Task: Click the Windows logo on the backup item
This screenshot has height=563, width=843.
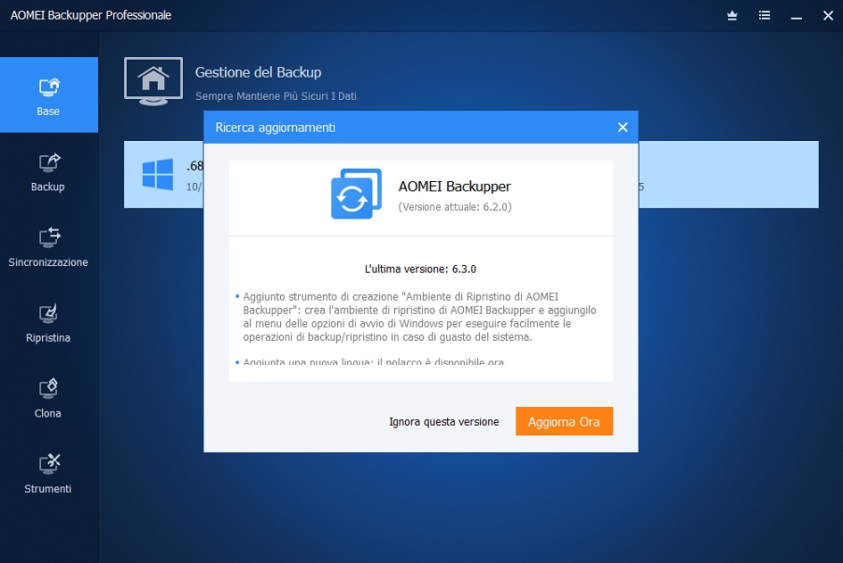Action: point(158,174)
